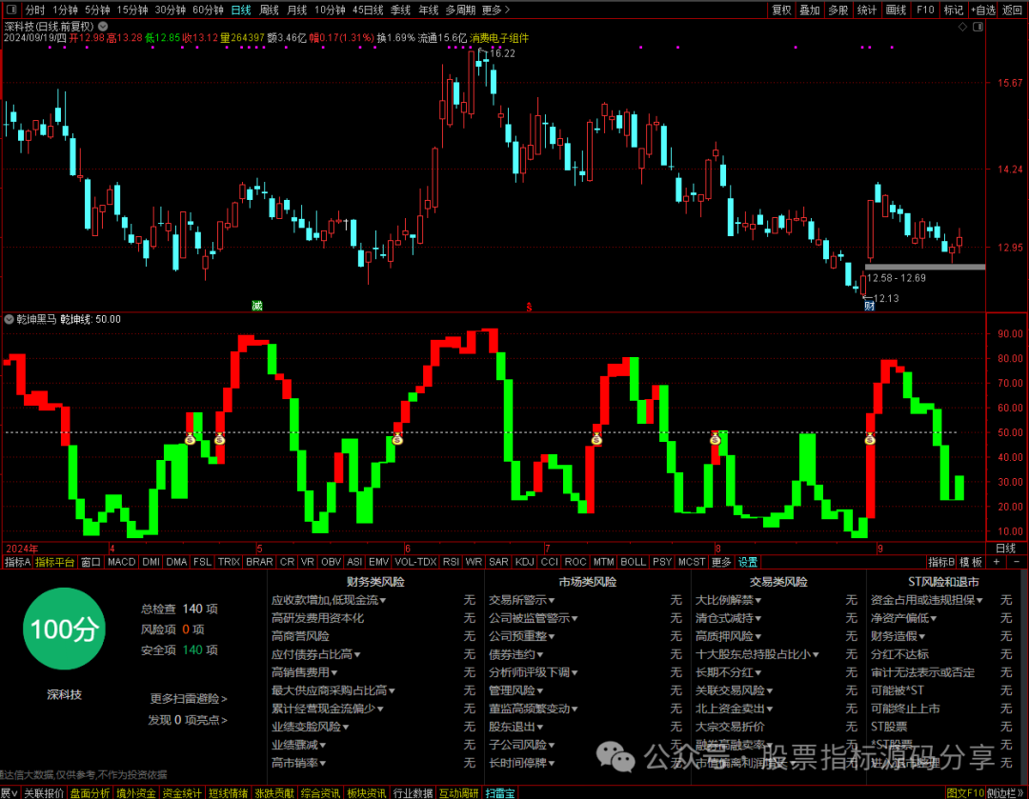
Task: Expand 应付债券占比高 risk item
Action: point(316,654)
